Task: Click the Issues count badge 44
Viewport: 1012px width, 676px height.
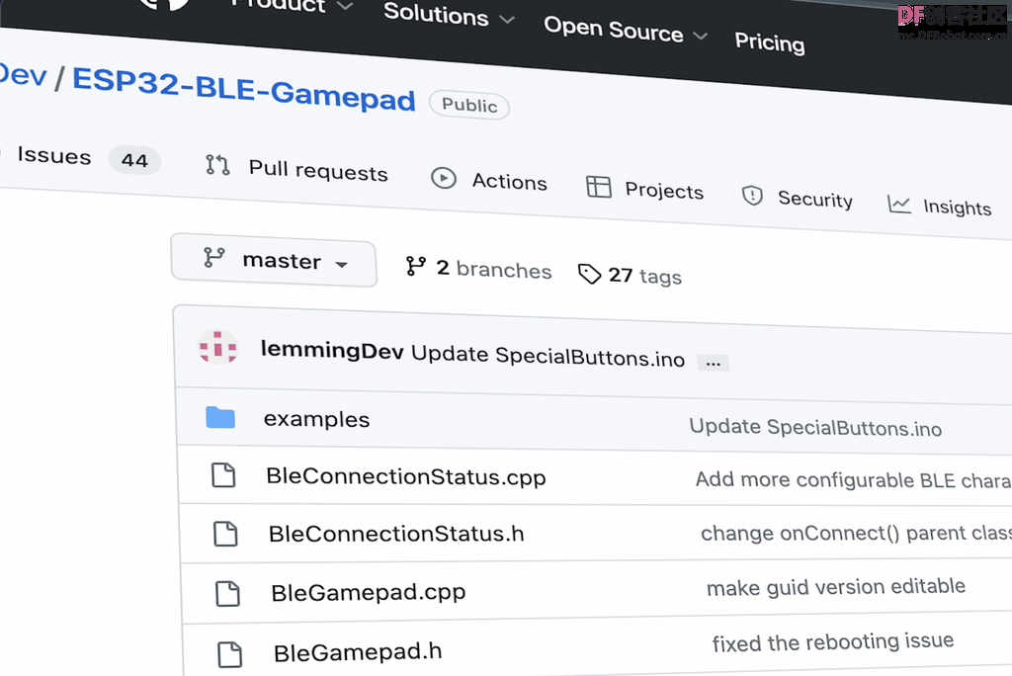Action: [x=134, y=160]
